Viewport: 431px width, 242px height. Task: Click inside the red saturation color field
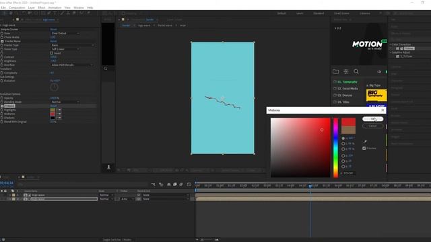click(300, 148)
